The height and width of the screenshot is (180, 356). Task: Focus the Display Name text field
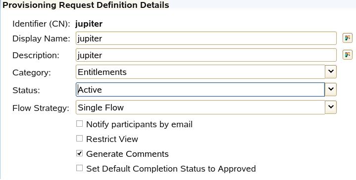point(206,38)
